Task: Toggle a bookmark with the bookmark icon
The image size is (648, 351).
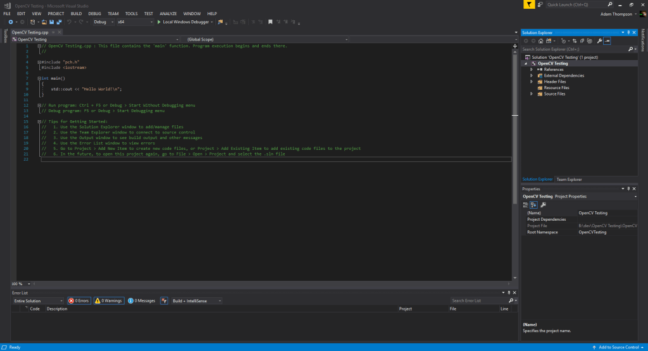Action: (x=270, y=22)
